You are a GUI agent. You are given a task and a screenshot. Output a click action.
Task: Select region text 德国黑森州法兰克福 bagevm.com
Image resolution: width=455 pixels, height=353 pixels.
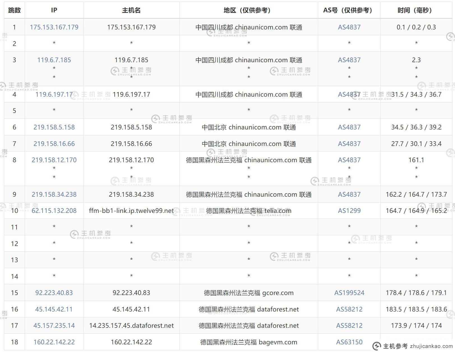tap(249, 342)
